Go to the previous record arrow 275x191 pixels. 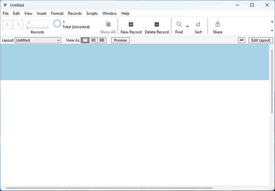pos(8,25)
